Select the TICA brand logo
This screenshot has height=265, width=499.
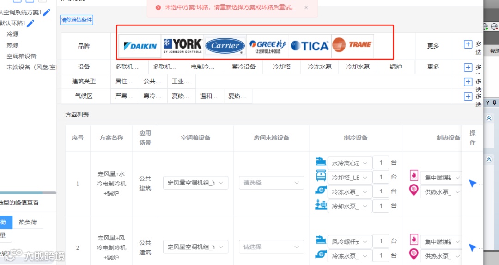point(310,46)
